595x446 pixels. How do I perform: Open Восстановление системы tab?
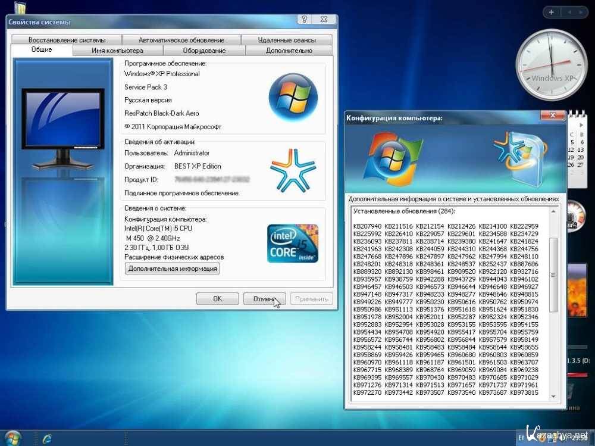(x=67, y=40)
